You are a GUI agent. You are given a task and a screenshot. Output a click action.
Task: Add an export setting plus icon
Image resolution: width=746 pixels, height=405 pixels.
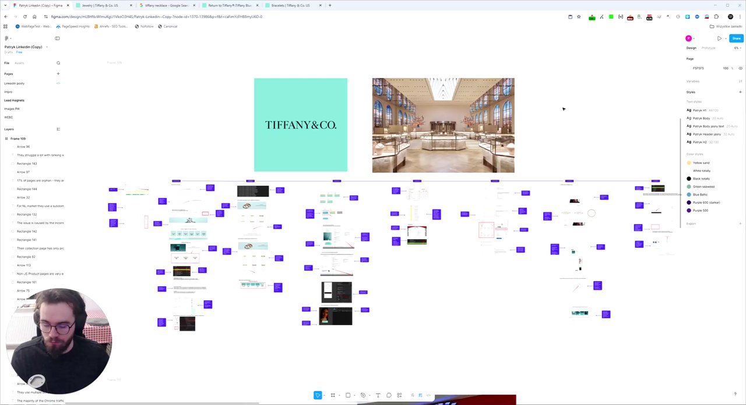pos(740,223)
